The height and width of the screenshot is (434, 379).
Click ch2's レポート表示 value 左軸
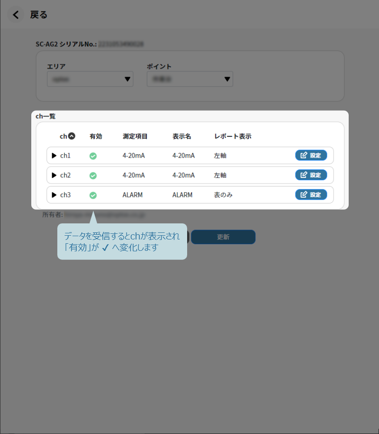220,175
